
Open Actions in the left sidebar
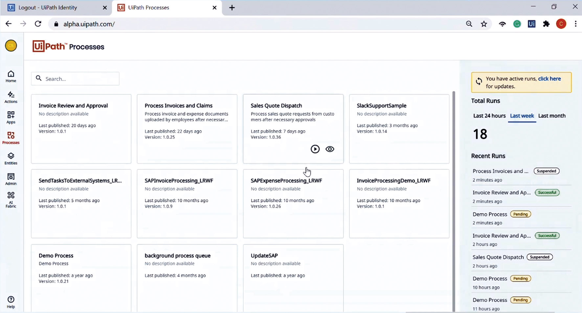point(11,97)
